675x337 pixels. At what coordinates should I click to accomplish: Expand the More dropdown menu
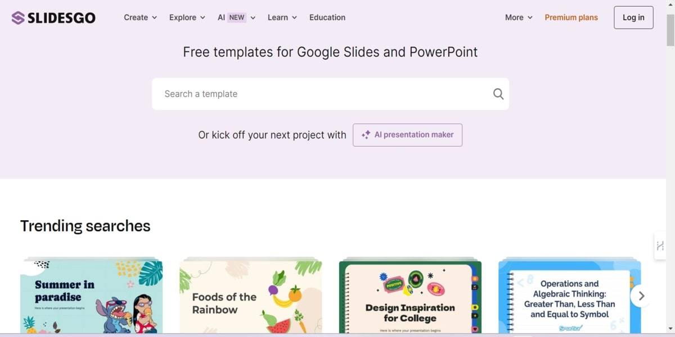[x=518, y=17]
